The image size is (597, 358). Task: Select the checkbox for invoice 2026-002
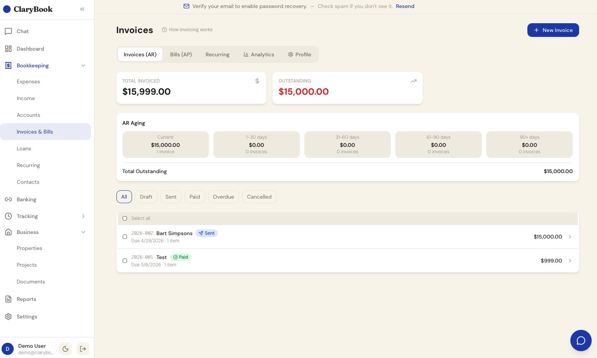point(125,237)
